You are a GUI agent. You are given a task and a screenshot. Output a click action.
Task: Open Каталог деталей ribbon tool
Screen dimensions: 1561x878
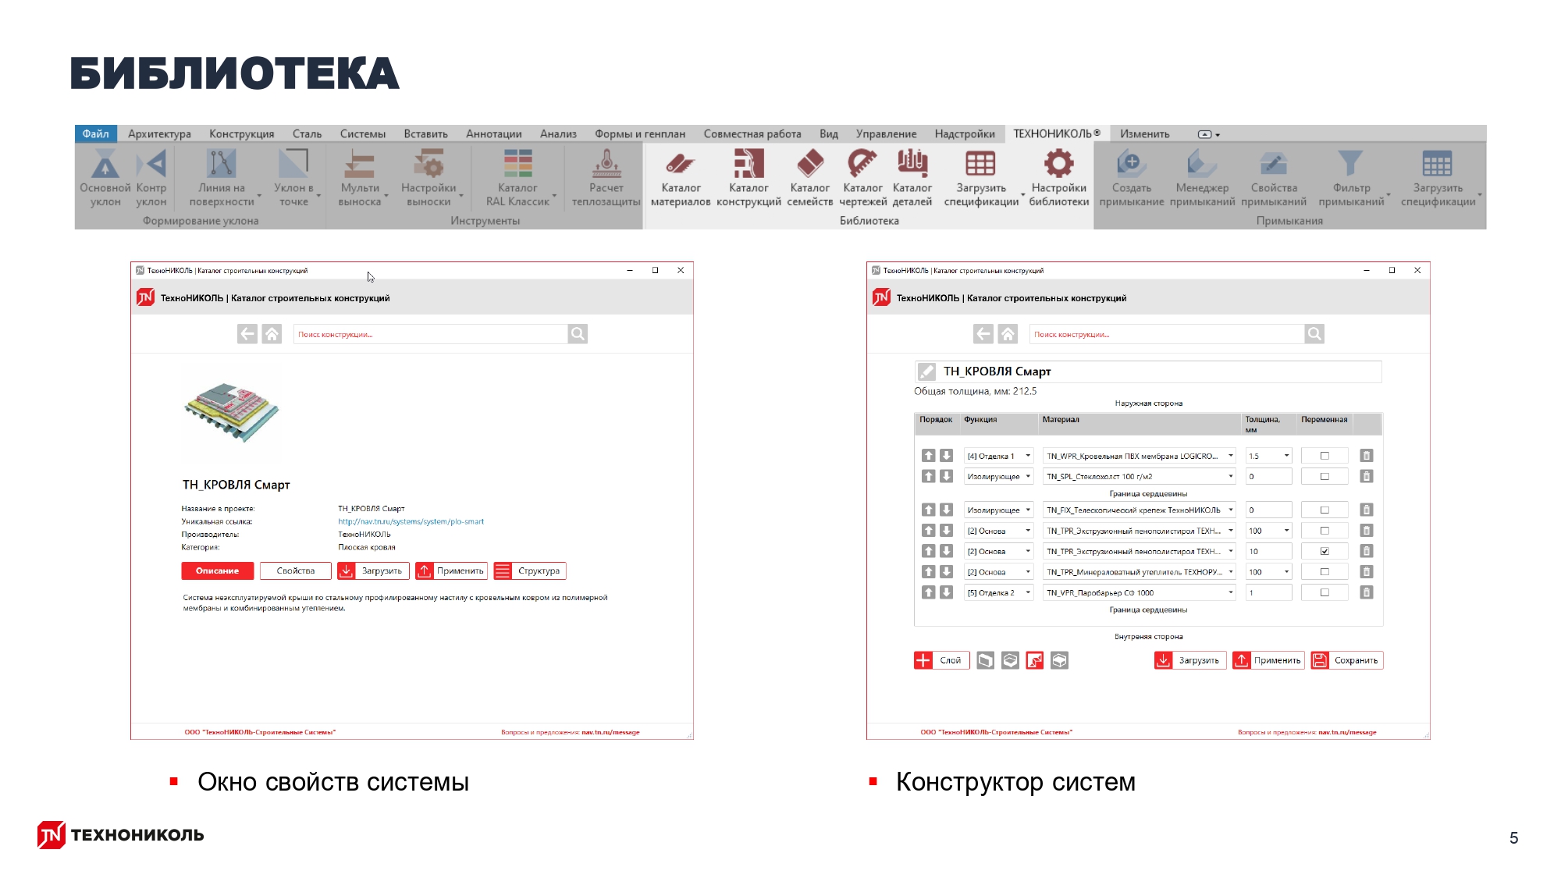(x=912, y=178)
